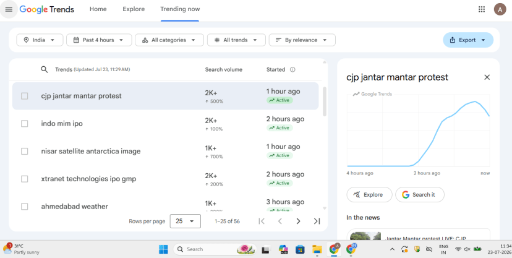Go to the first page of results
Viewport: 512px width, 258px height.
tap(261, 221)
